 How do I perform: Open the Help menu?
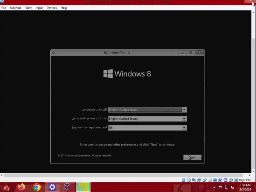pyautogui.click(x=64, y=8)
